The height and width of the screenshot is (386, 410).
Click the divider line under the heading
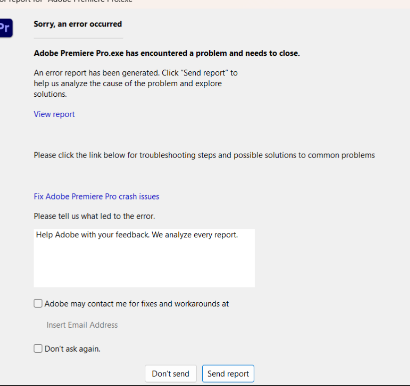(78, 38)
